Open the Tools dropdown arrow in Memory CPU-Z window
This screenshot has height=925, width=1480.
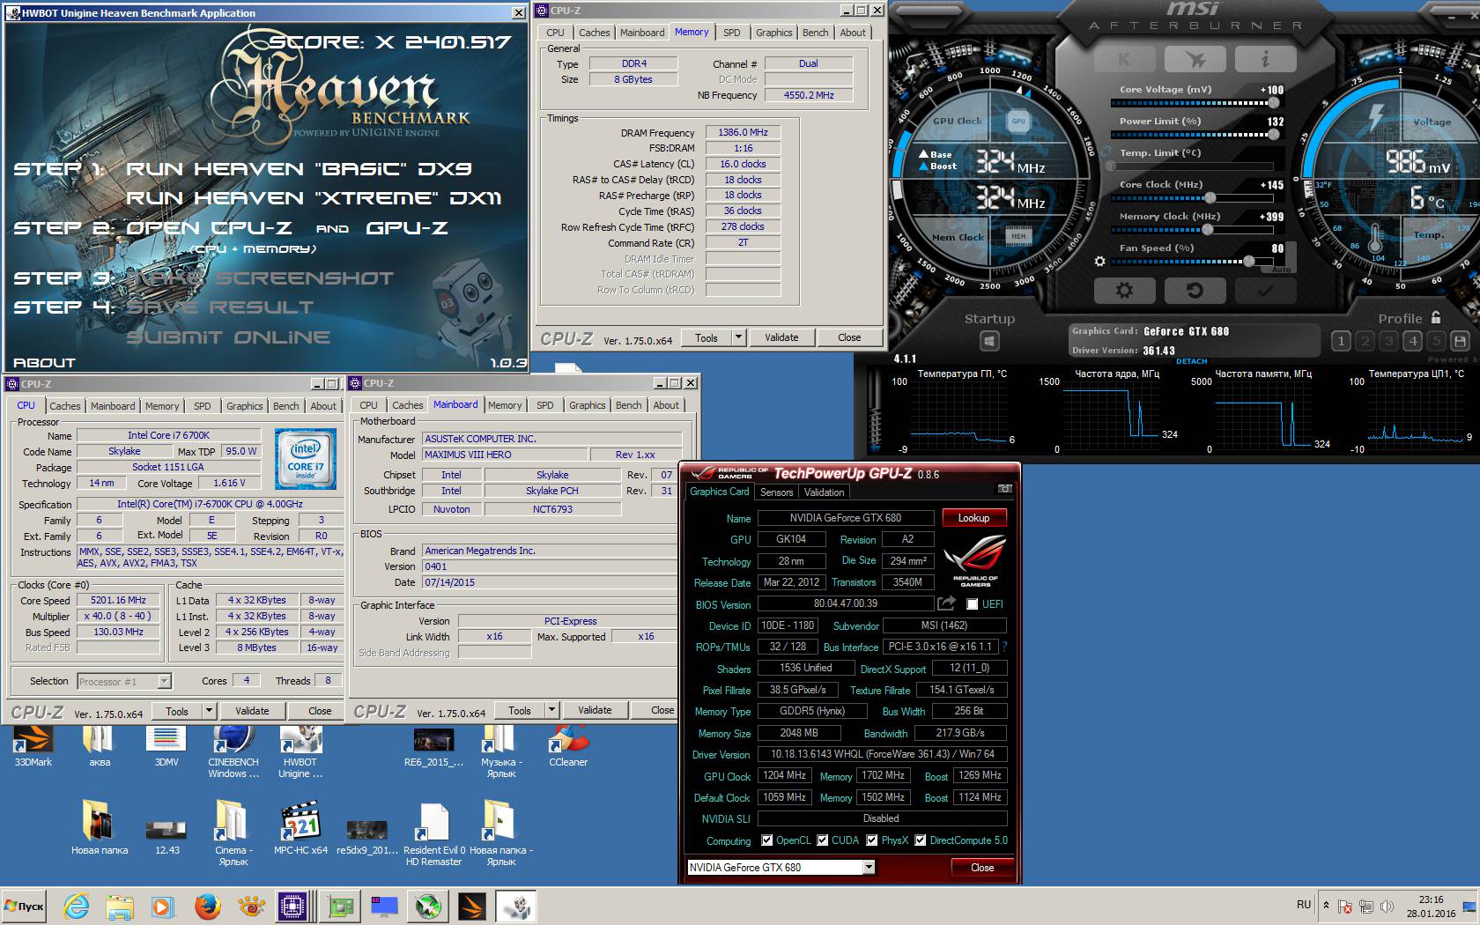pyautogui.click(x=739, y=337)
